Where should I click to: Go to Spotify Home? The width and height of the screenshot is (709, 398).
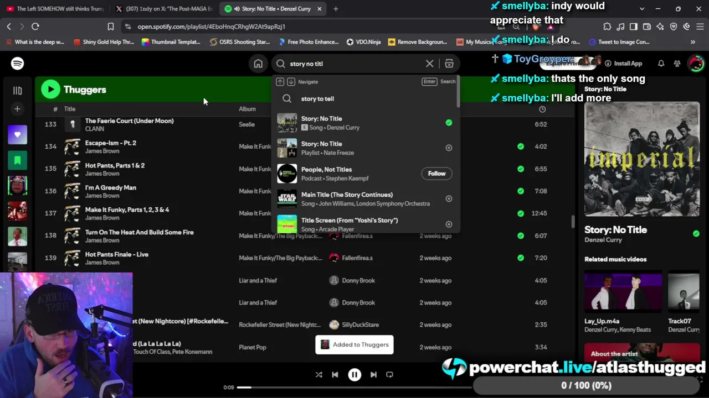(258, 64)
